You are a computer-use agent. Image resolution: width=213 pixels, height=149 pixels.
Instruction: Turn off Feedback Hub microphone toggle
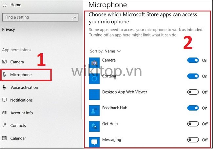click(193, 108)
